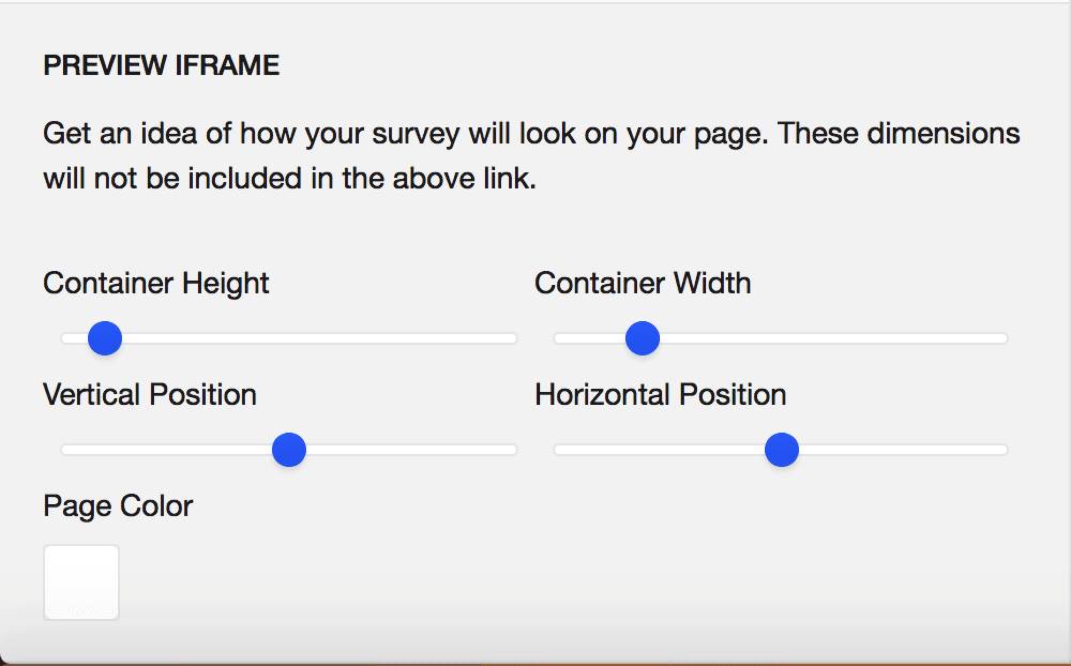Select the Horizontal Position slider handle
Image resolution: width=1071 pixels, height=666 pixels.
[x=781, y=450]
